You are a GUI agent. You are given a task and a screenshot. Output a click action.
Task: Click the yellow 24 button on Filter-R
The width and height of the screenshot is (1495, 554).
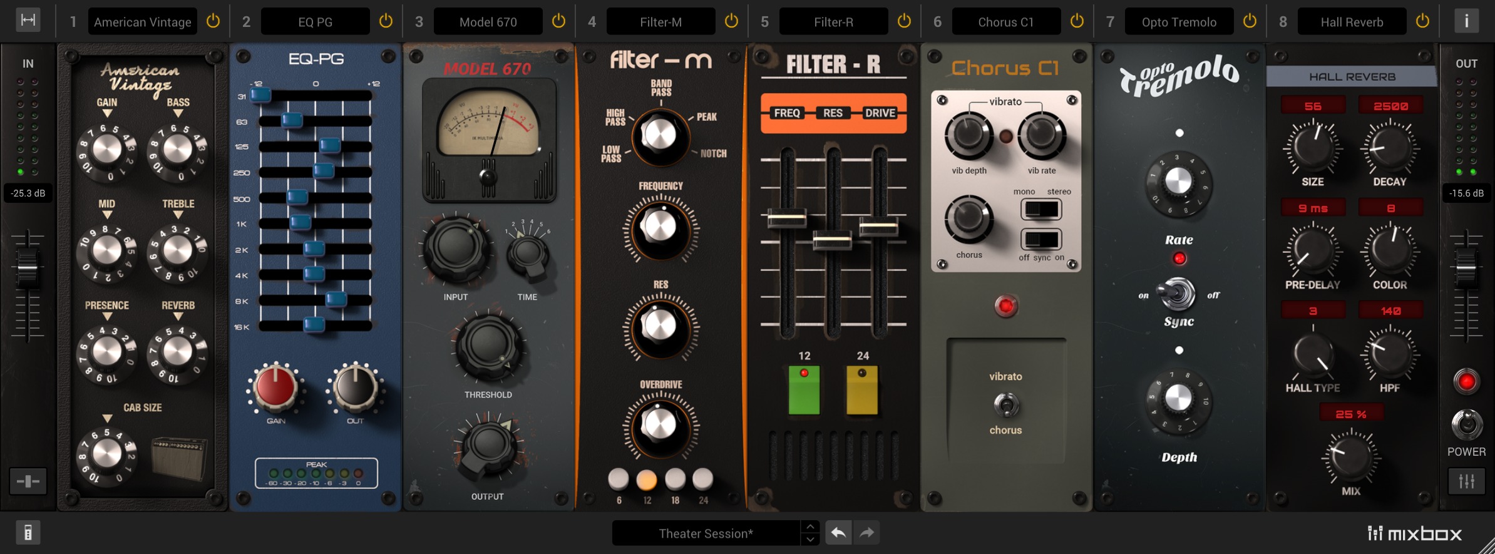862,390
